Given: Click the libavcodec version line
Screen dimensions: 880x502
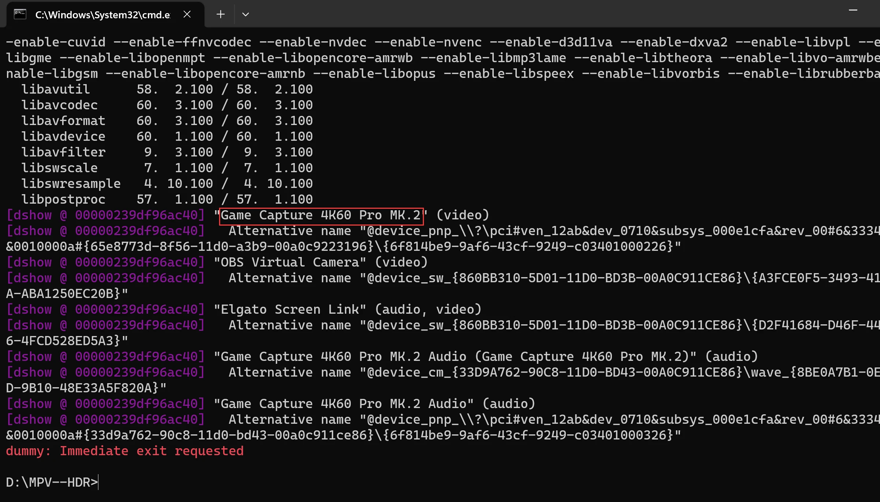Looking at the screenshot, I should coord(167,105).
